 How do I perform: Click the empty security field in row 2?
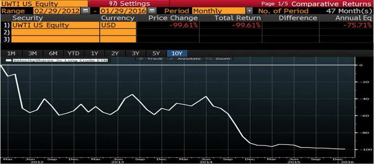[x=55, y=32]
